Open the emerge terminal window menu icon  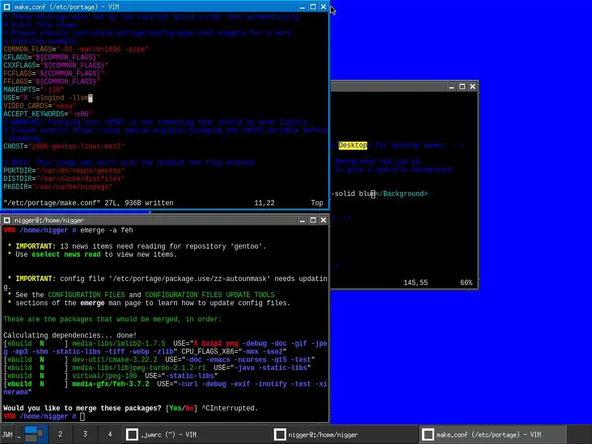7,220
